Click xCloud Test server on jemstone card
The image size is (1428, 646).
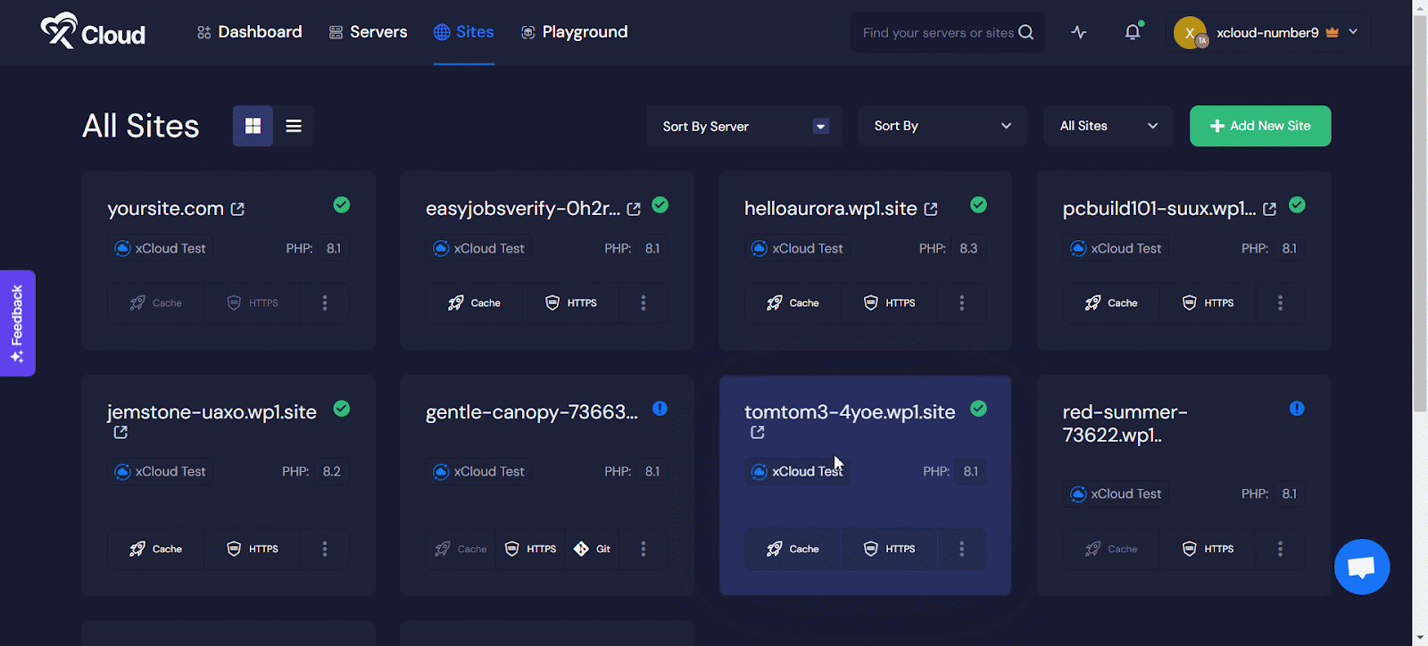click(160, 471)
